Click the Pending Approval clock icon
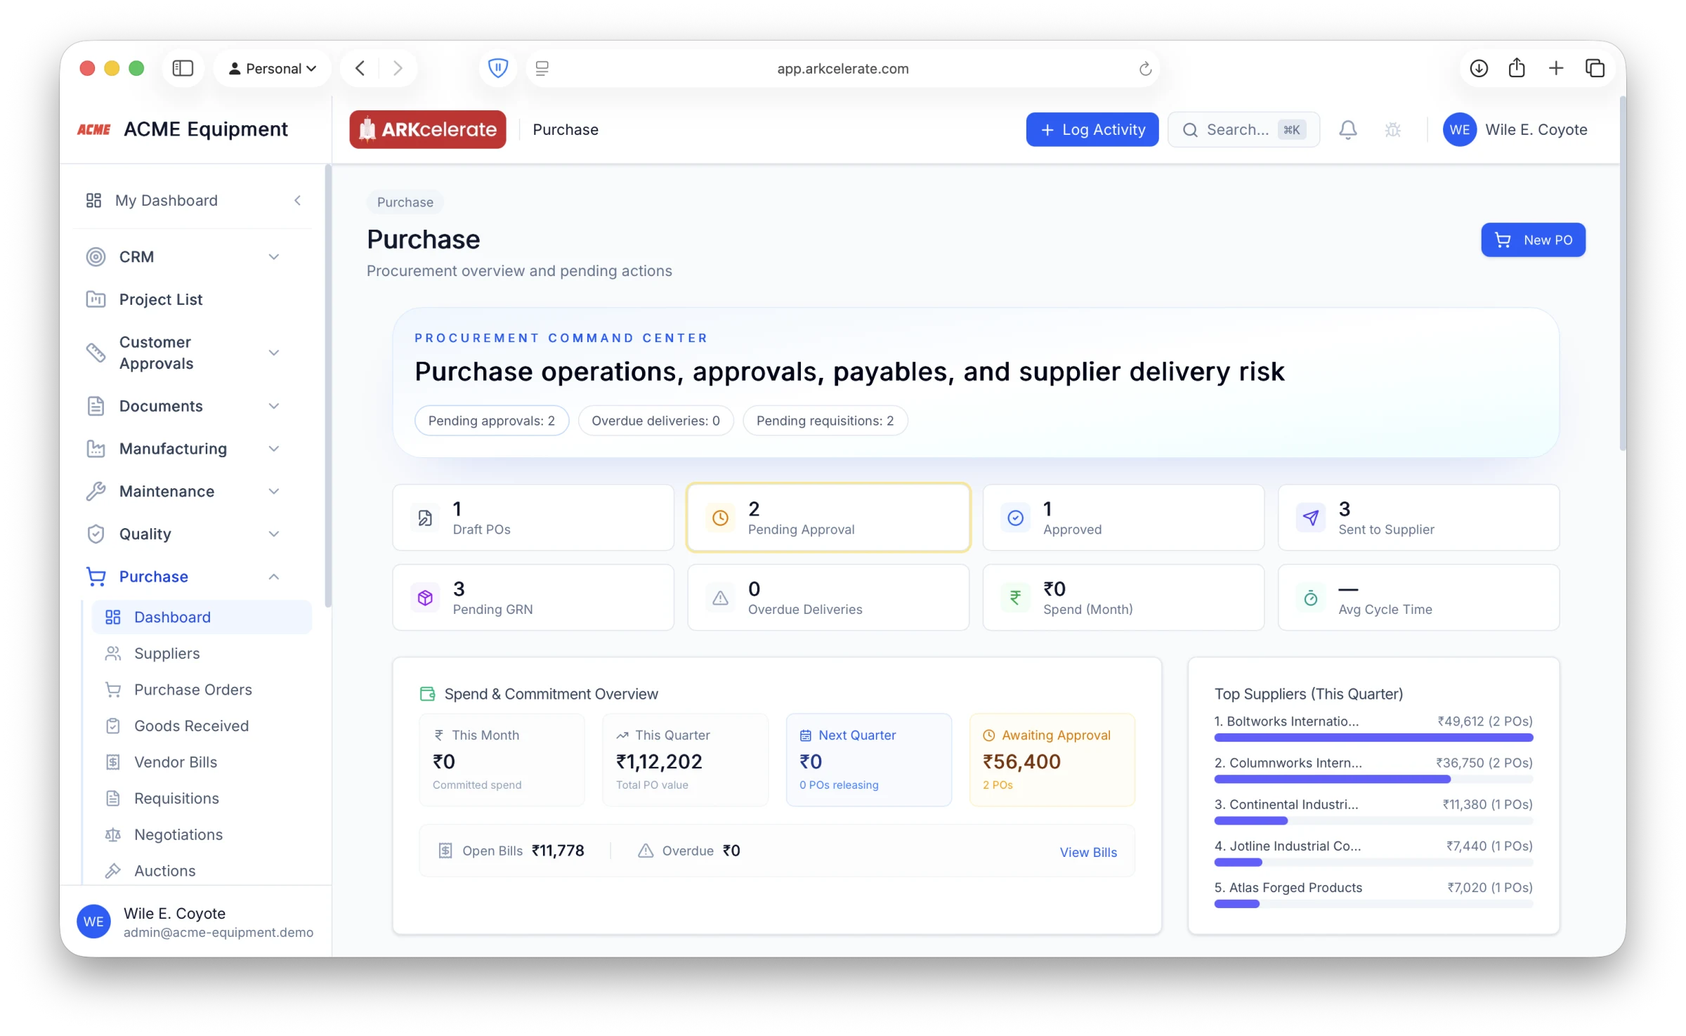The height and width of the screenshot is (1036, 1686). click(x=720, y=518)
